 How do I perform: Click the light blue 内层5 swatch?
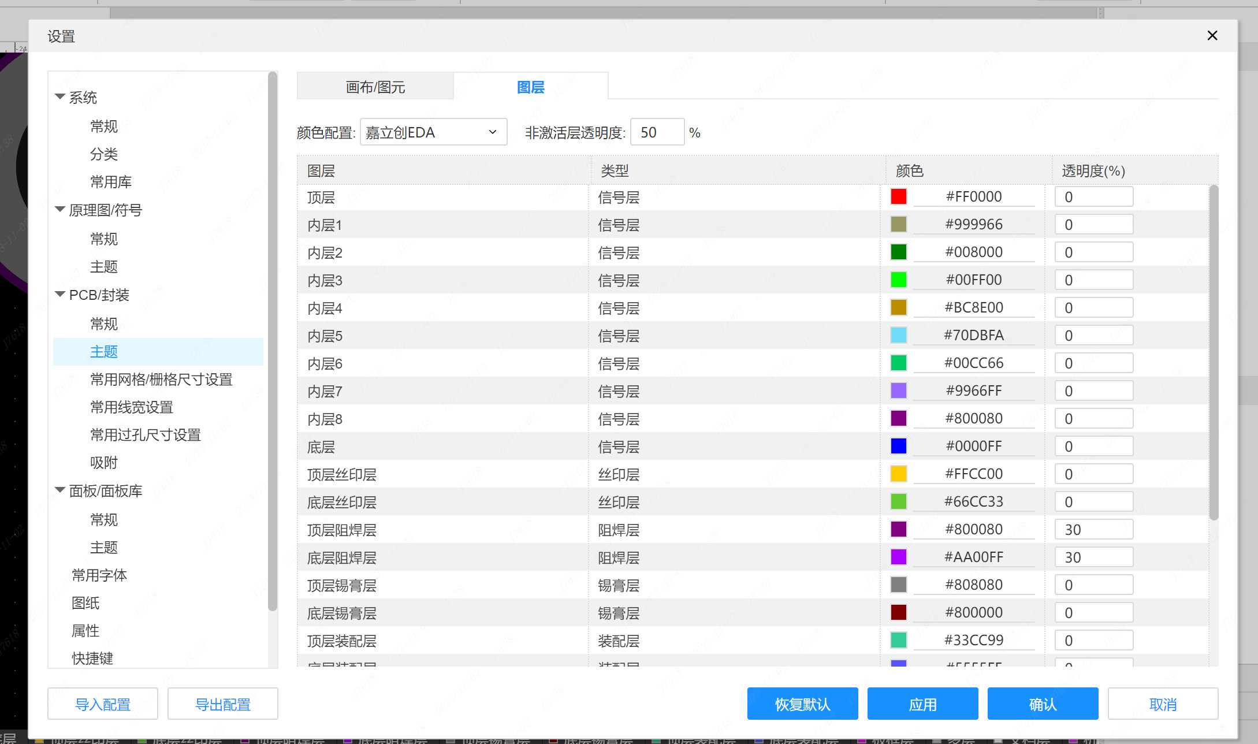click(899, 335)
